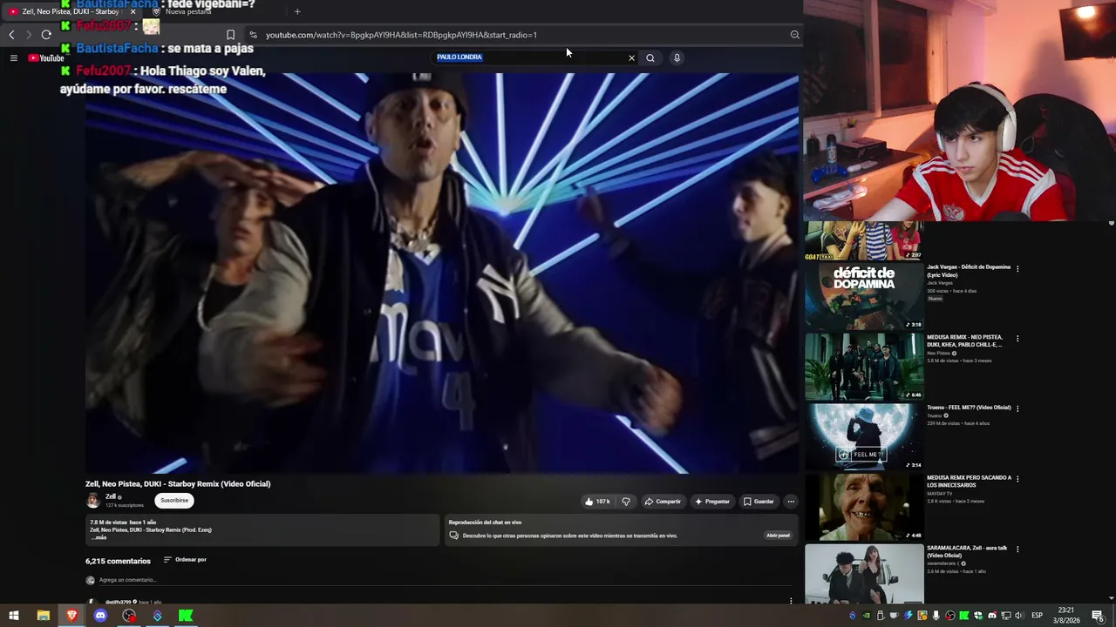Open options for Déficit de Dopamina video
The image size is (1116, 627).
pyautogui.click(x=1017, y=268)
